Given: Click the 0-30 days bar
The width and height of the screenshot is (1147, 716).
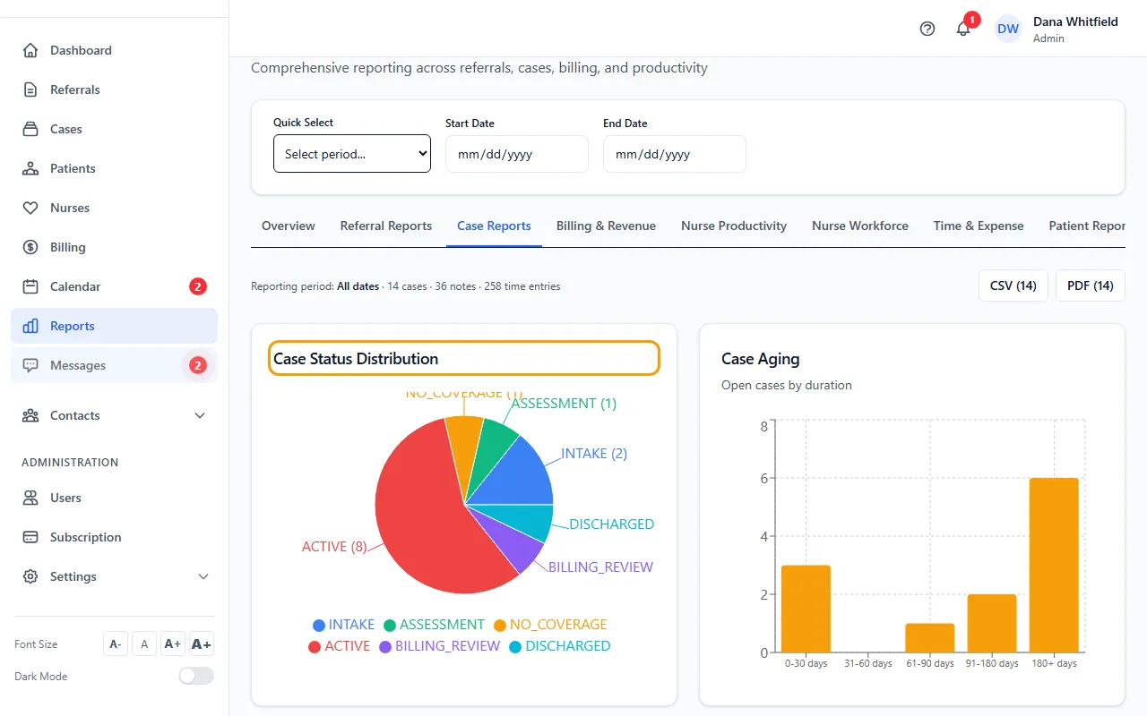Looking at the screenshot, I should (x=806, y=609).
